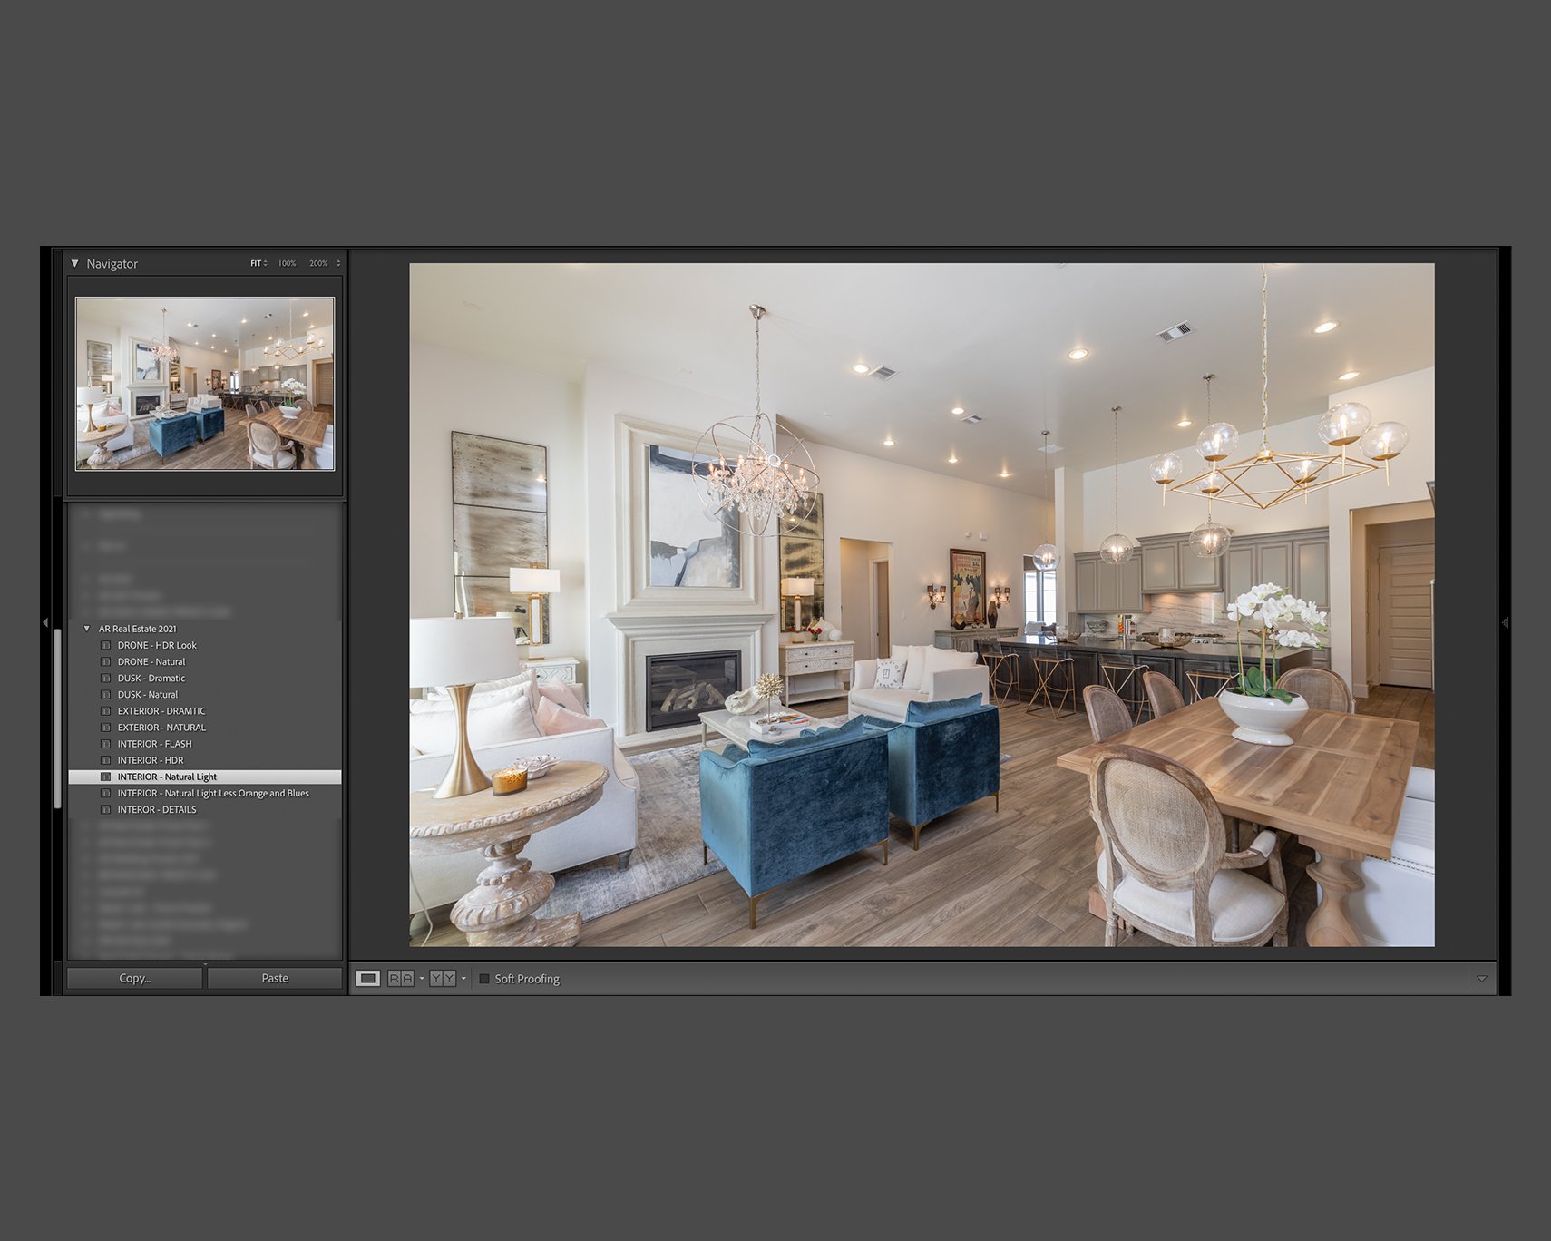Viewport: 1551px width, 1241px height.
Task: Click the left panel vertical scrollbar
Action: (58, 717)
